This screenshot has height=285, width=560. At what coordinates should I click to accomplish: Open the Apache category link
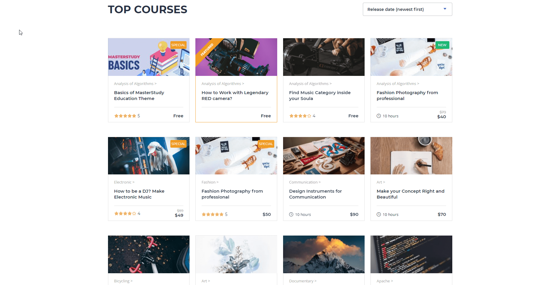click(x=385, y=281)
